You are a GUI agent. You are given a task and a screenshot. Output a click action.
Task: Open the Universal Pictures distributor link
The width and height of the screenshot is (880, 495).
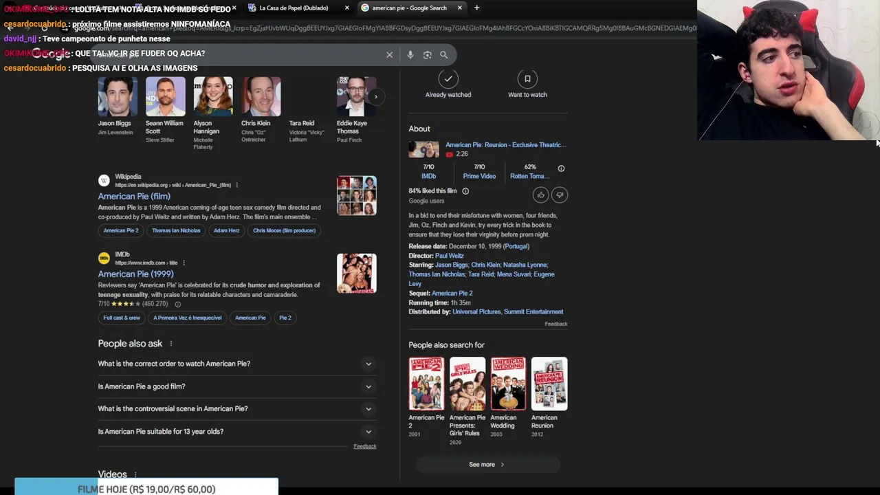point(476,312)
